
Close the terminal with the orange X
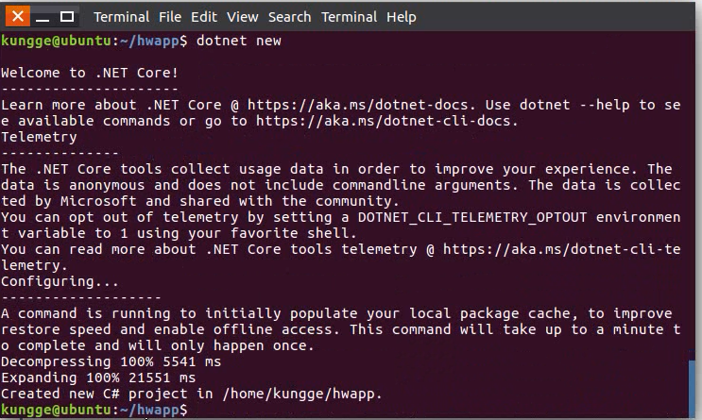17,17
